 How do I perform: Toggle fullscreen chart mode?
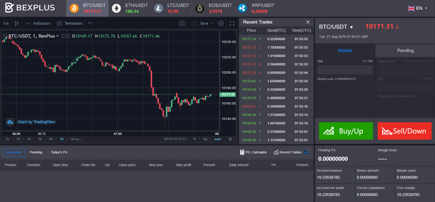click(x=232, y=23)
